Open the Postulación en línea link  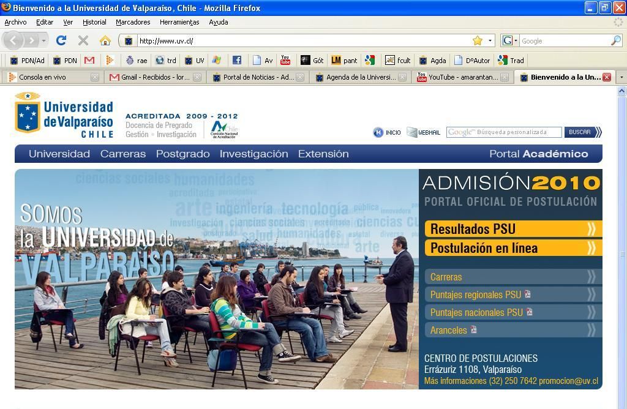pyautogui.click(x=513, y=248)
